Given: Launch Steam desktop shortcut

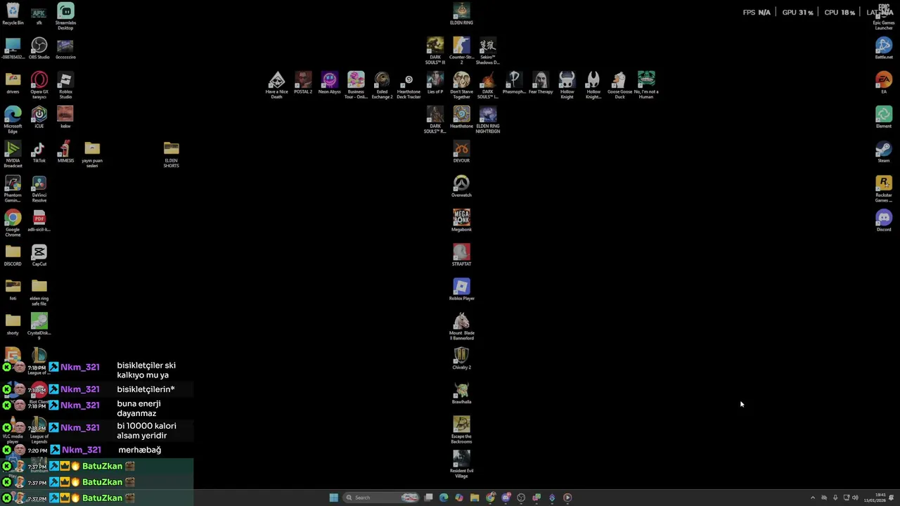Looking at the screenshot, I should point(884,152).
